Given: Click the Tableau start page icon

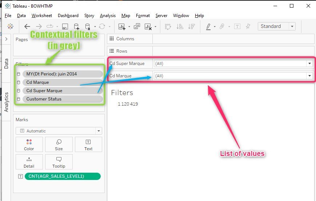Looking at the screenshot, I should (x=10, y=26).
